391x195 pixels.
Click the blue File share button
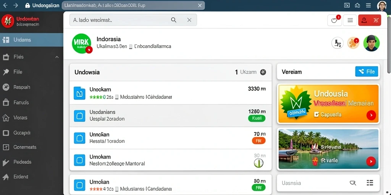tap(366, 72)
